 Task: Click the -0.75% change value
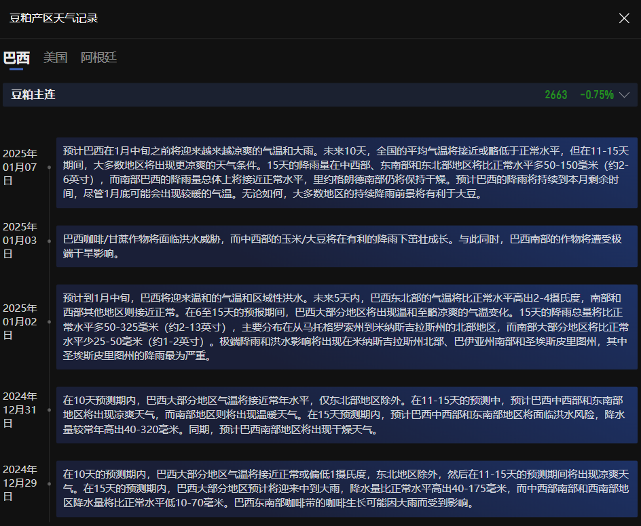point(597,95)
